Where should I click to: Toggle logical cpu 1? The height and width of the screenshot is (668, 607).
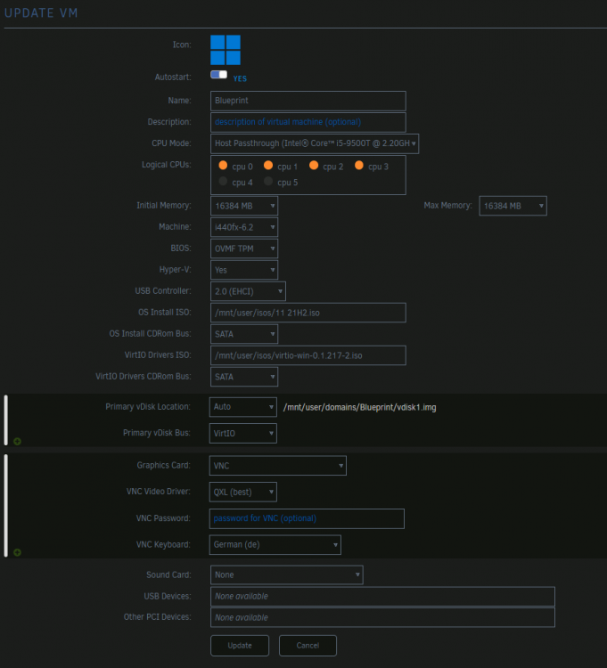268,166
